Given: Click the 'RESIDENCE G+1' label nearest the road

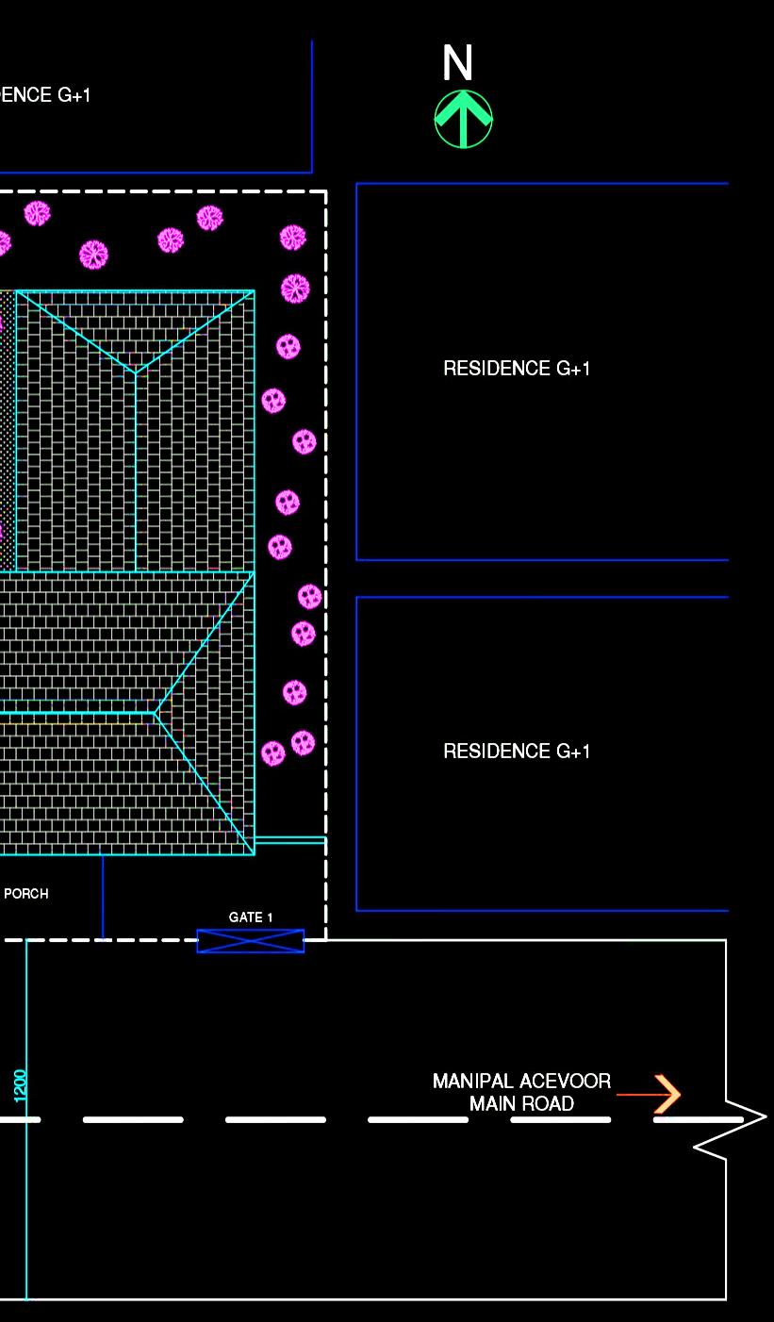Looking at the screenshot, I should (x=517, y=752).
